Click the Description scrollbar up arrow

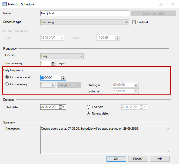tap(168, 129)
